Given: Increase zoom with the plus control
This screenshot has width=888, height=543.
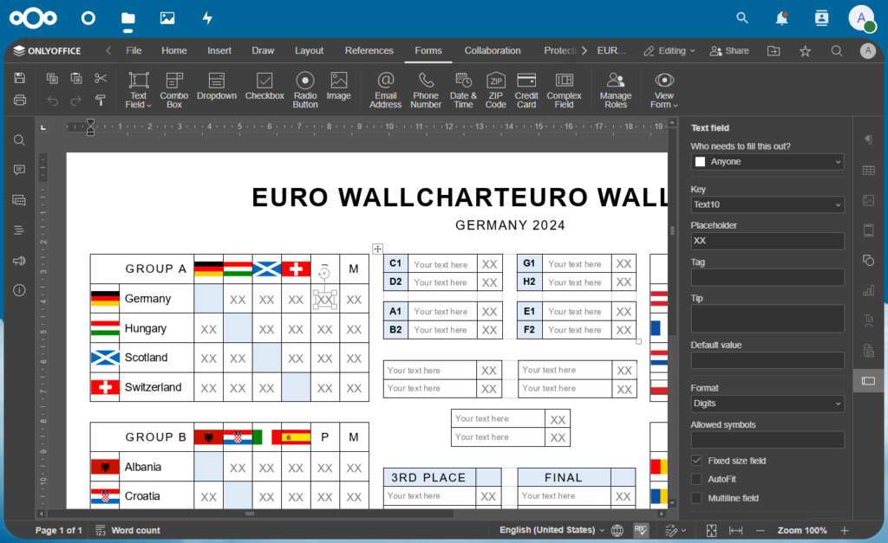Looking at the screenshot, I should 845,530.
